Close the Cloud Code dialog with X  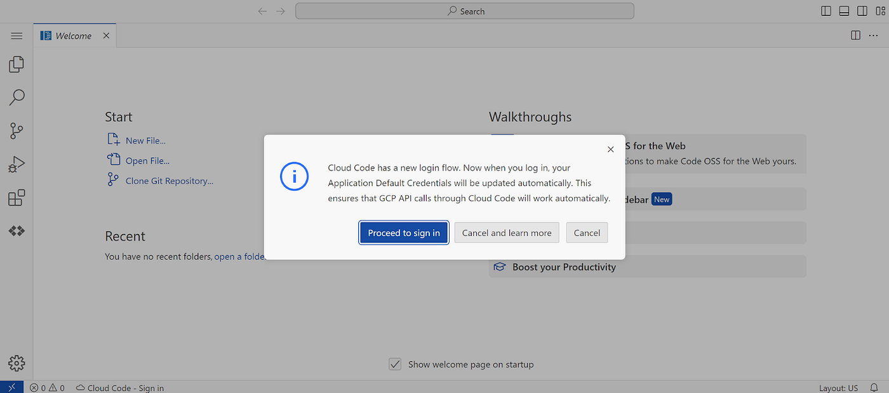(x=610, y=150)
